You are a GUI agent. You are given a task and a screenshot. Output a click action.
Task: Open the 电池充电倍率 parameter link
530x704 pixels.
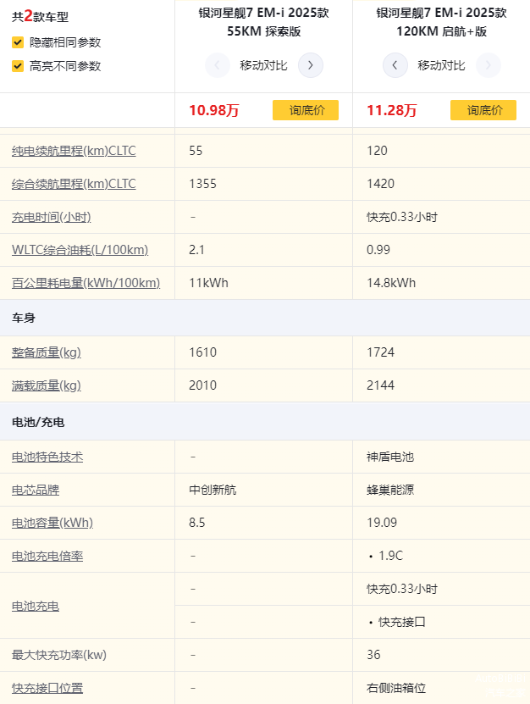[47, 556]
